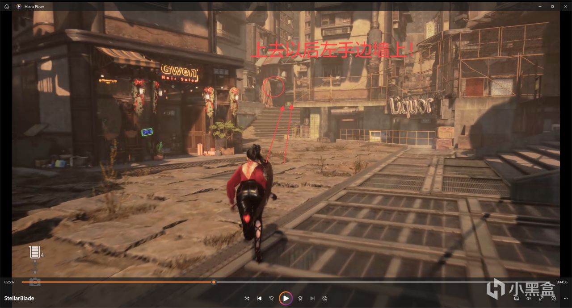Close the Media Player window
This screenshot has width=572, height=308.
pyautogui.click(x=565, y=6)
